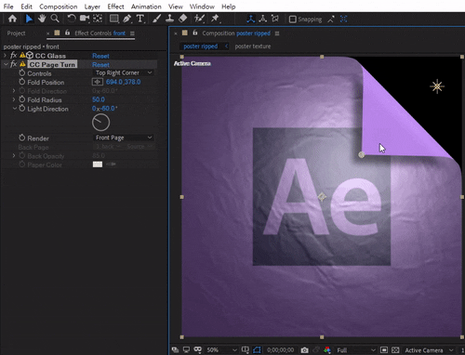The image size is (465, 355).
Task: Select the Roto Brush tool
Action: tap(199, 19)
